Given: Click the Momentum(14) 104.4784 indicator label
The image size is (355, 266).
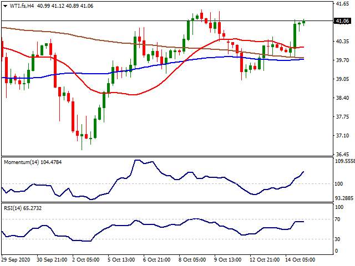Looking at the screenshot, I should point(33,162).
